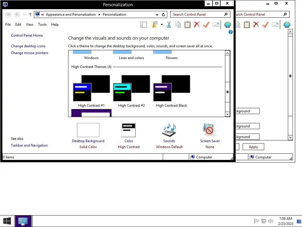This screenshot has width=302, height=227.
Task: Open the View menu
Action: (x=29, y=25)
